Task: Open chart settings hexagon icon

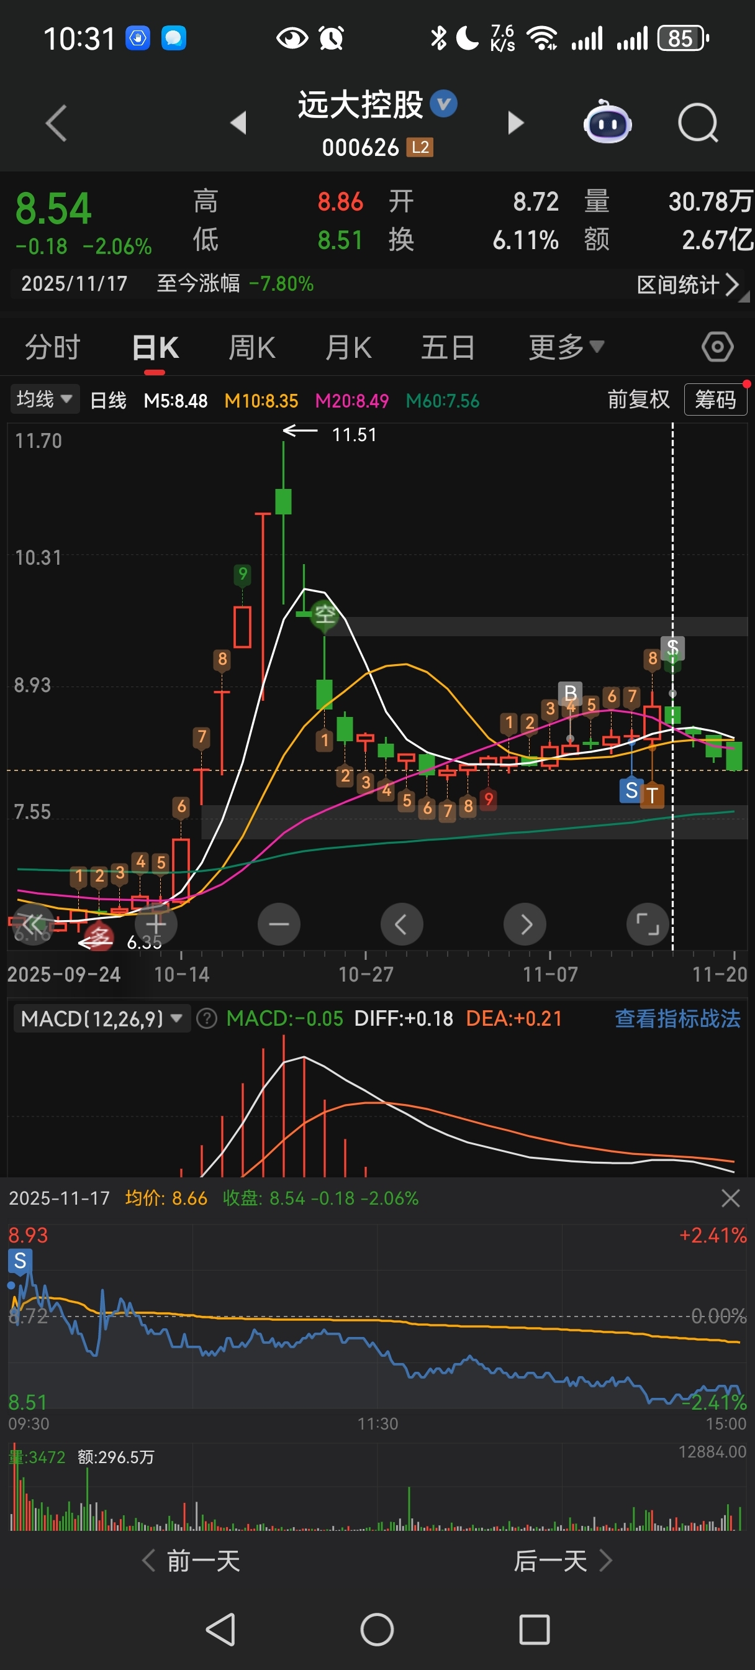Action: pyautogui.click(x=717, y=347)
